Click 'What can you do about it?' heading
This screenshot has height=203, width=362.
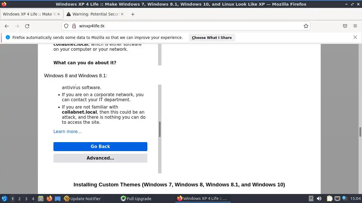click(x=85, y=63)
